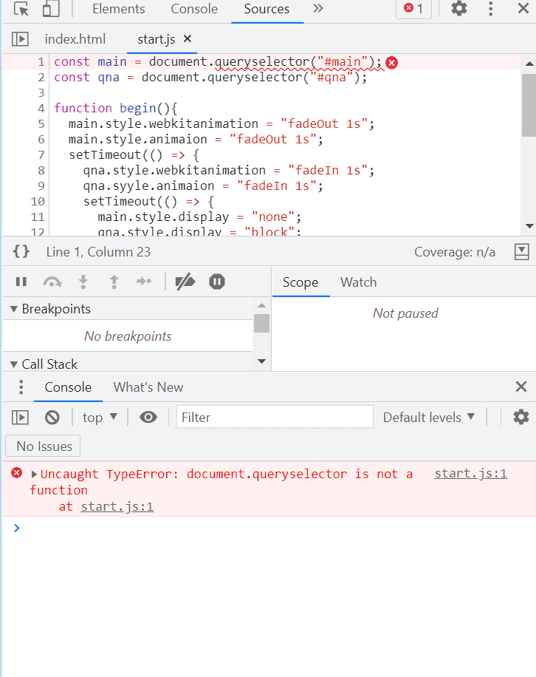
Task: Click the console Filter input
Action: coord(275,417)
